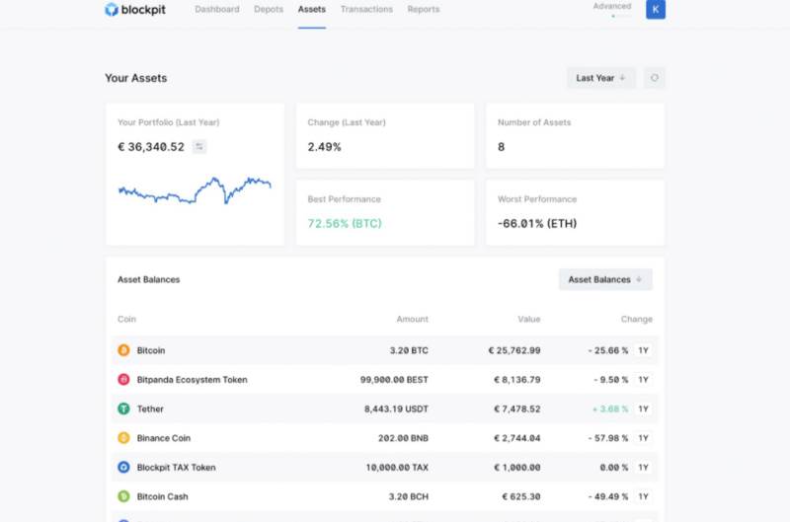Click the - 49.49 % change value
The height and width of the screenshot is (522, 790).
pyautogui.click(x=608, y=496)
